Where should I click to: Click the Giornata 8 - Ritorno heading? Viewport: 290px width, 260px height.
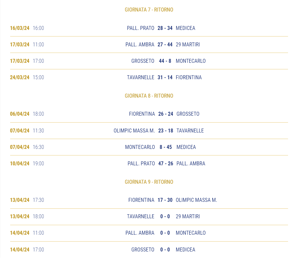pos(149,96)
